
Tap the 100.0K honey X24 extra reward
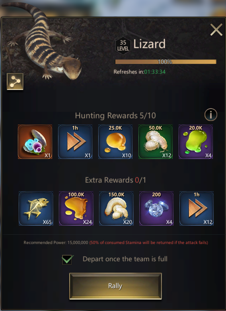coord(76,208)
